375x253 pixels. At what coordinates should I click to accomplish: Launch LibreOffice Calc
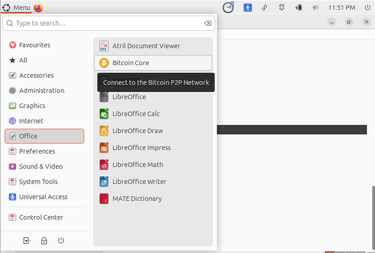click(153, 113)
